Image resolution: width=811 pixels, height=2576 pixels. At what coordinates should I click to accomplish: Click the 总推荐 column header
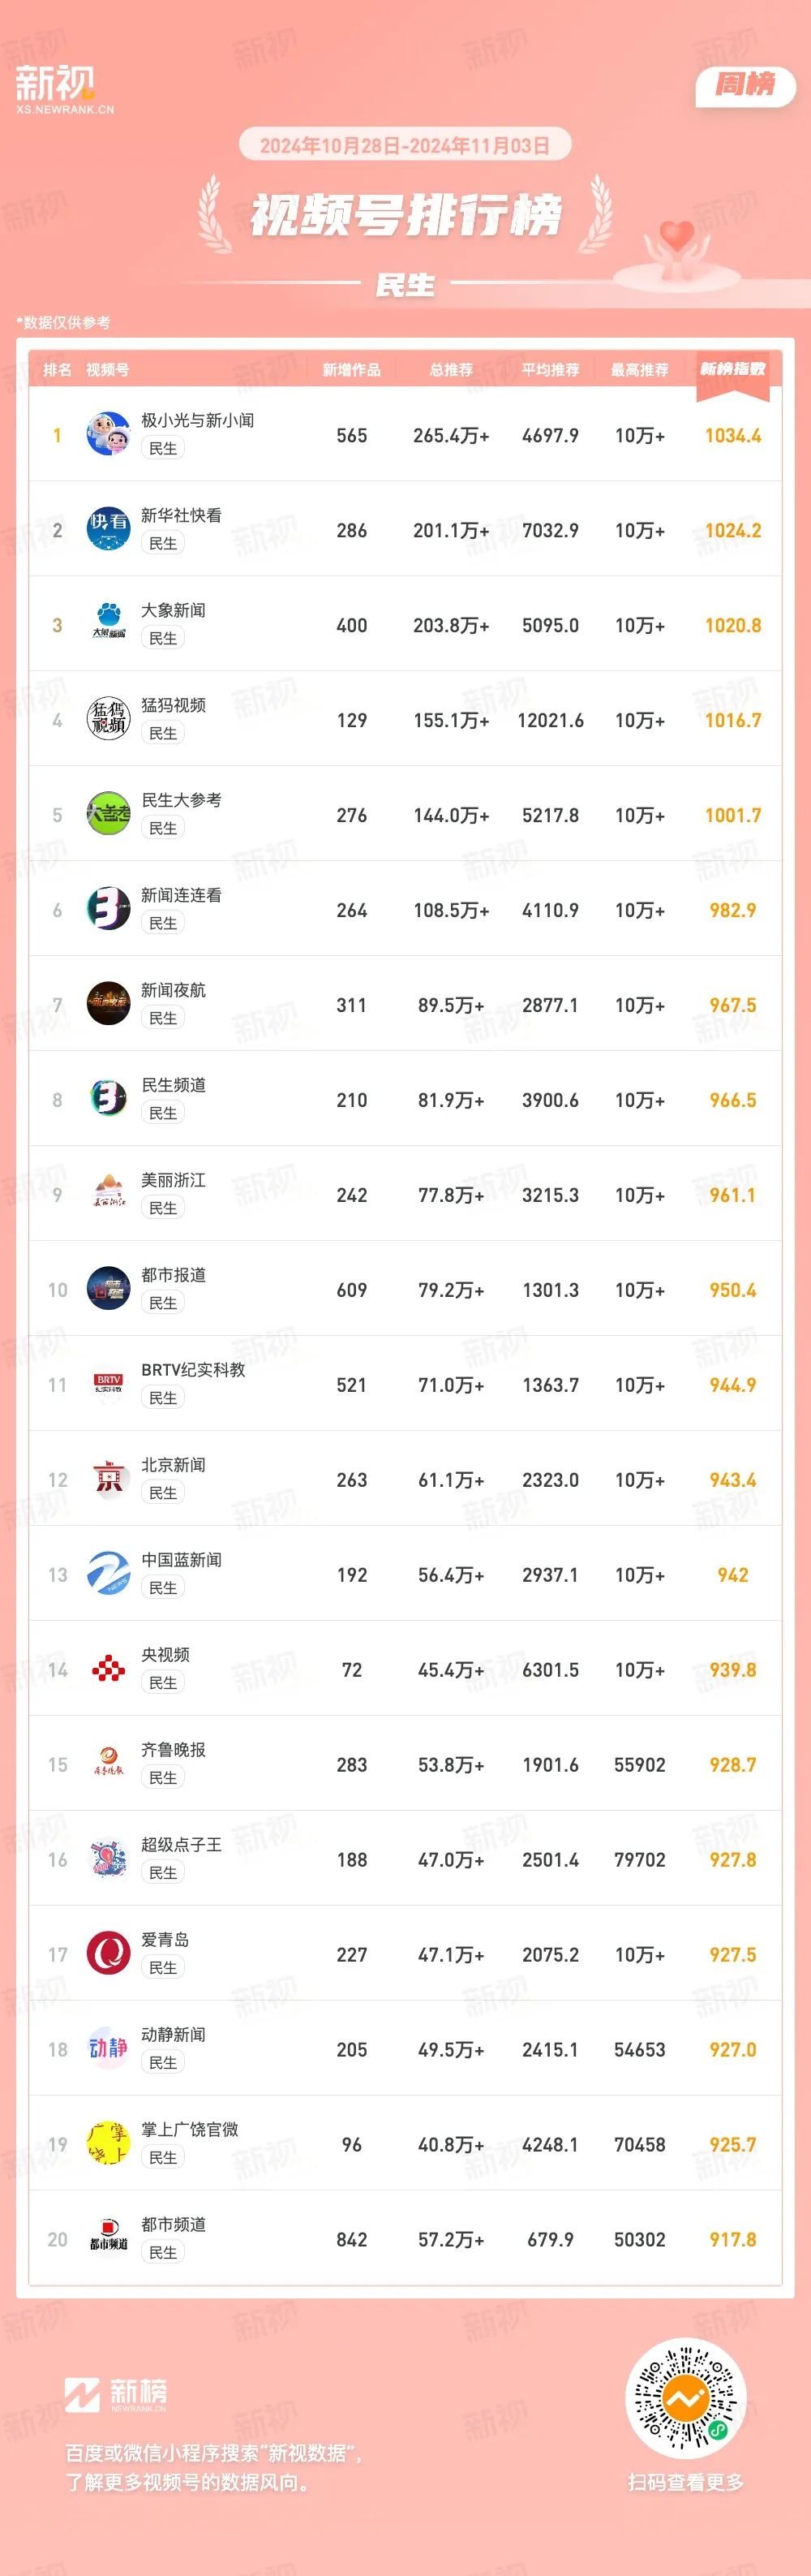[452, 370]
